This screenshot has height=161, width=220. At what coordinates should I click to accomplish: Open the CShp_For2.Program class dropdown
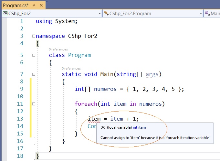[201, 14]
